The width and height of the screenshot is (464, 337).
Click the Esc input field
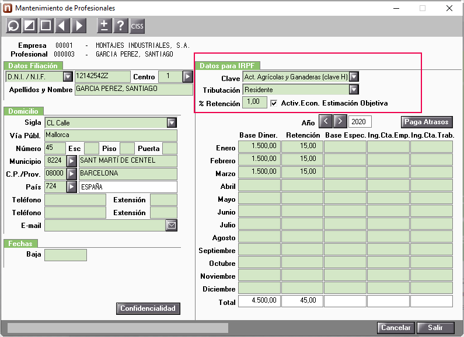point(92,149)
